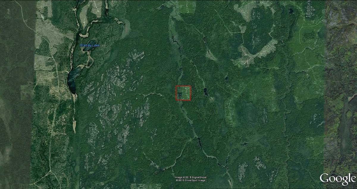The width and height of the screenshot is (357, 189).
Task: Click the elongated dark lake at the lower river junction
Action: [200, 143]
